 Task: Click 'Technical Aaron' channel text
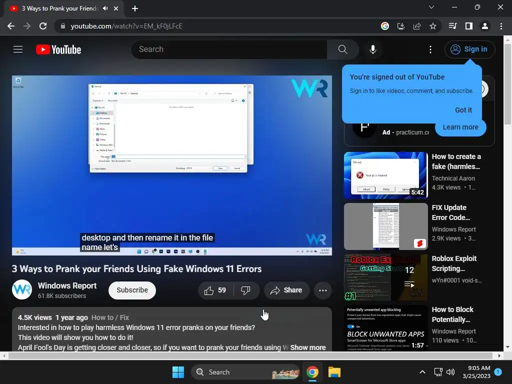pos(453,178)
